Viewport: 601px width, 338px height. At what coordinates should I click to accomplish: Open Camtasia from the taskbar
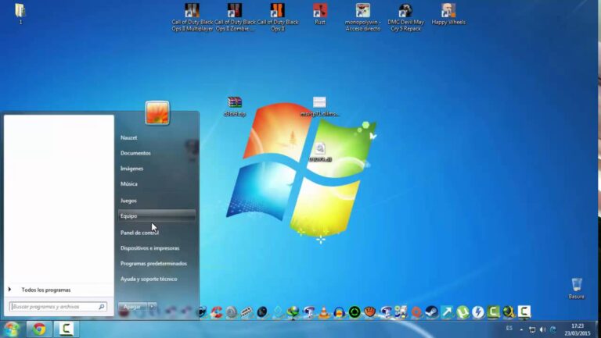(66, 329)
